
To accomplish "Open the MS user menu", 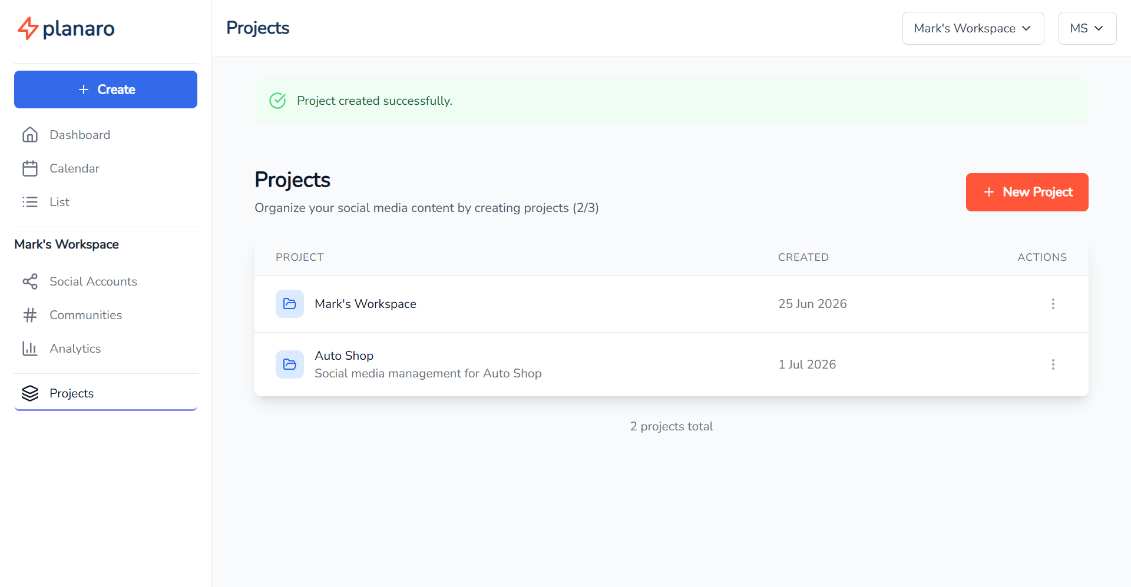I will 1087,28.
